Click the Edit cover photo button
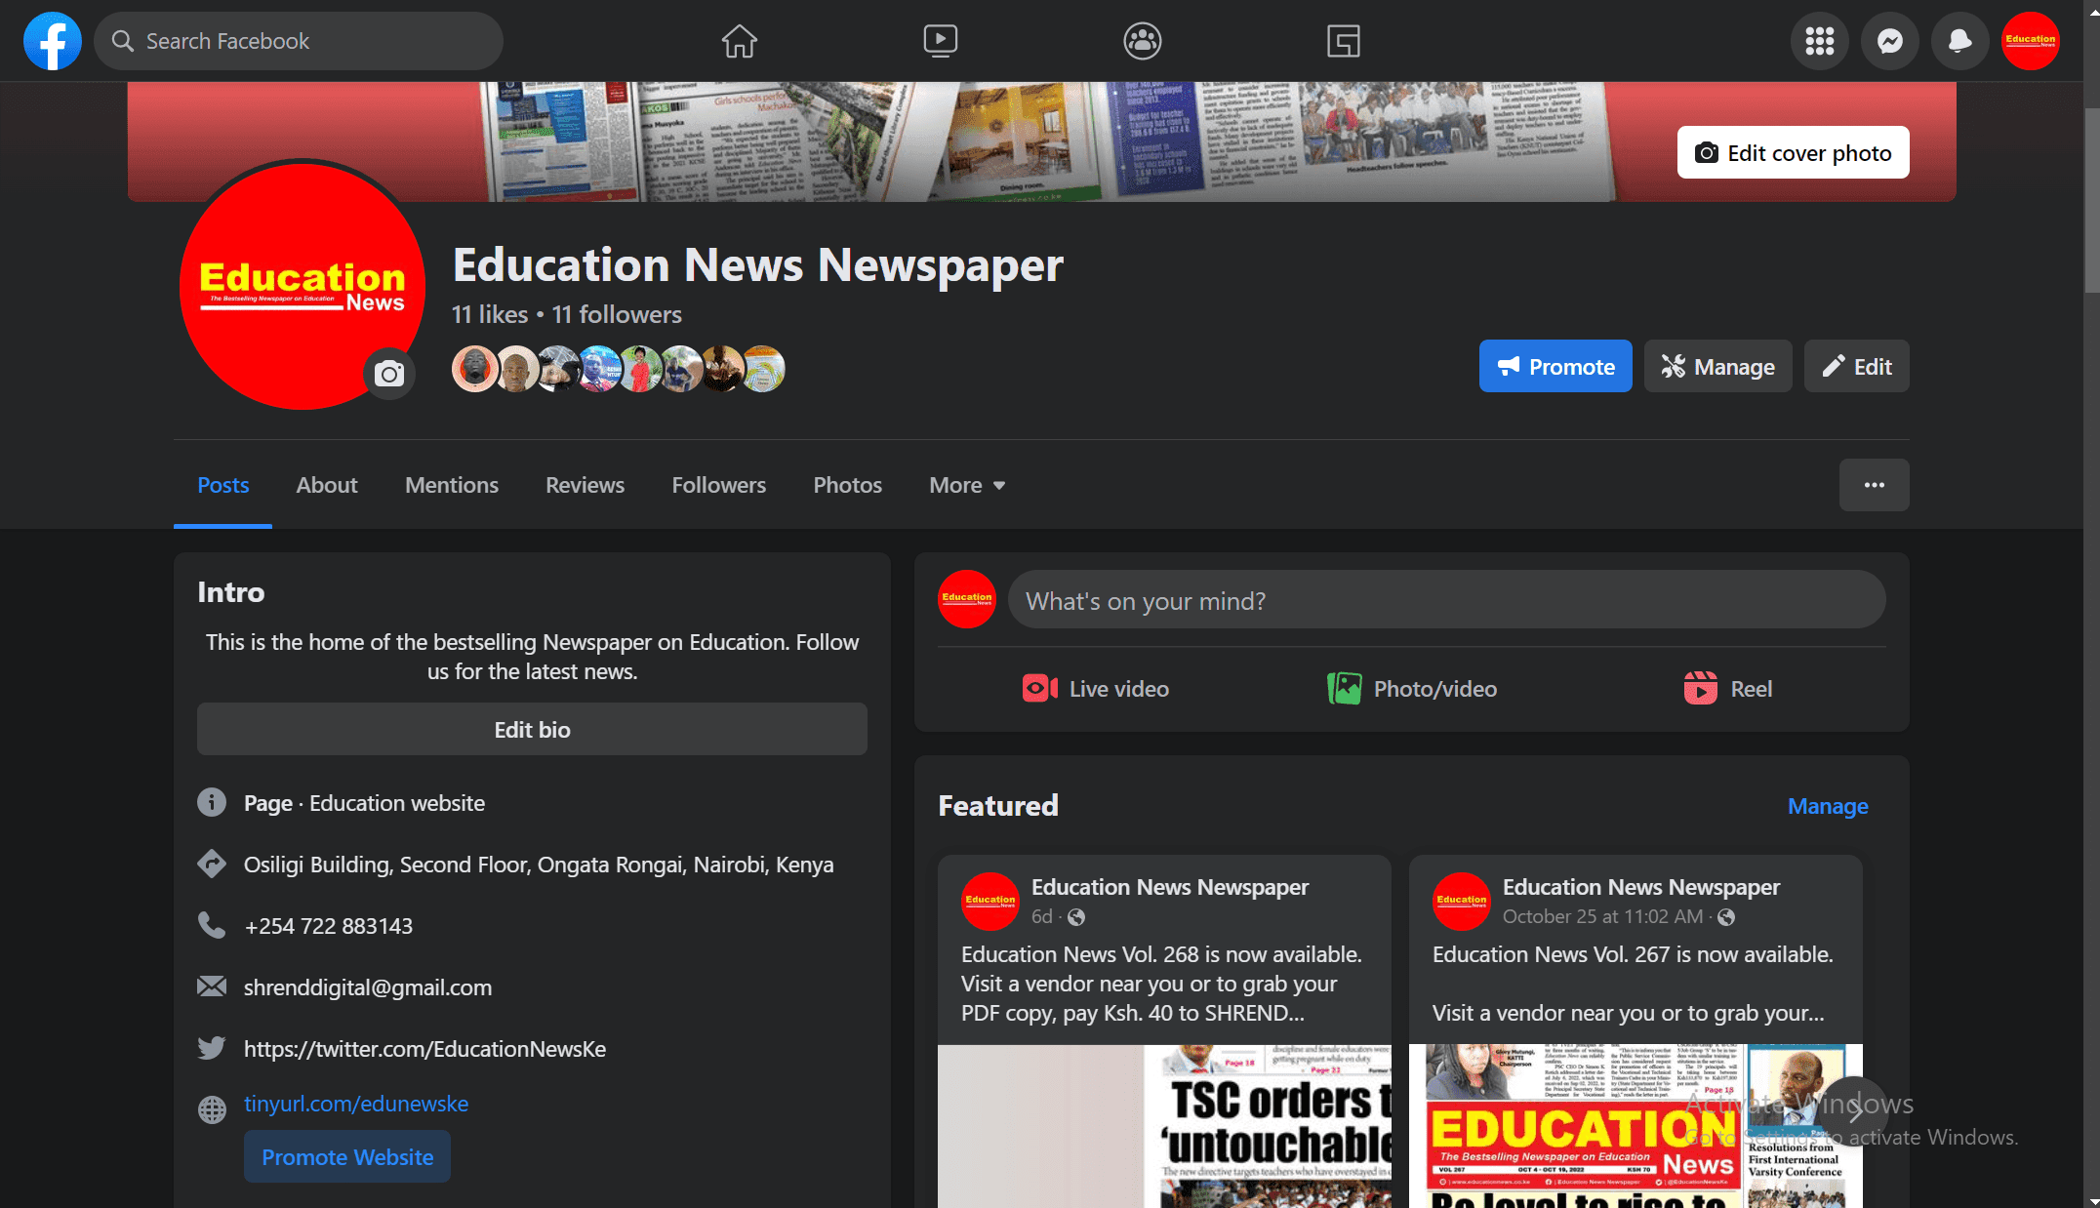 [x=1793, y=152]
